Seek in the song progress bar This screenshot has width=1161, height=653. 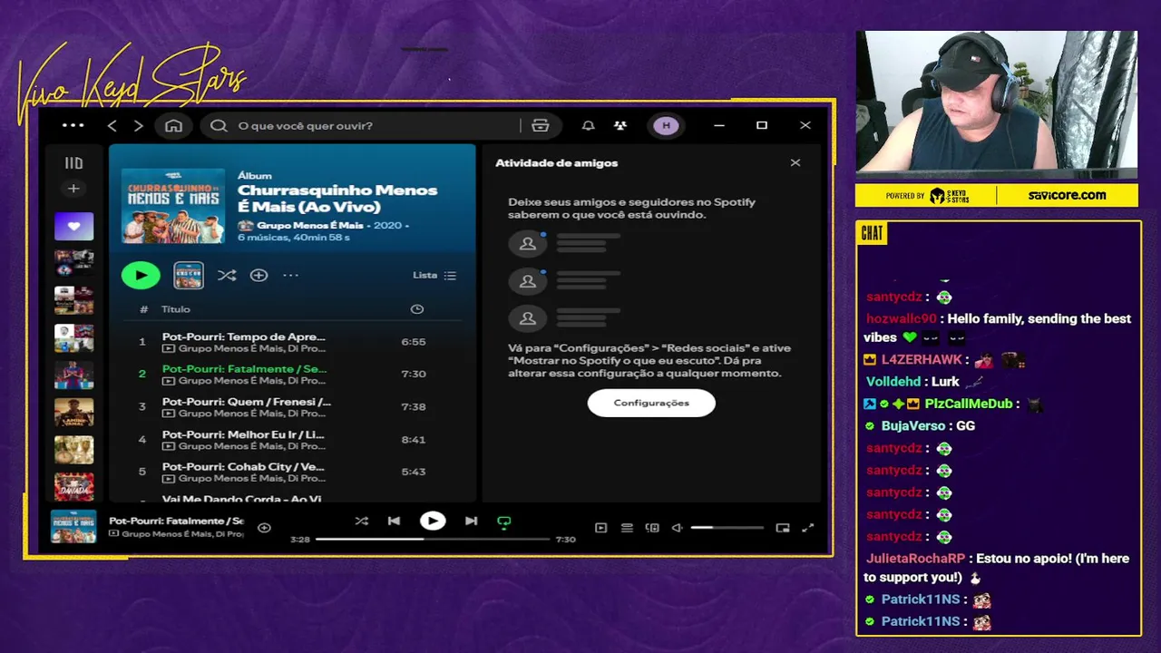click(432, 539)
